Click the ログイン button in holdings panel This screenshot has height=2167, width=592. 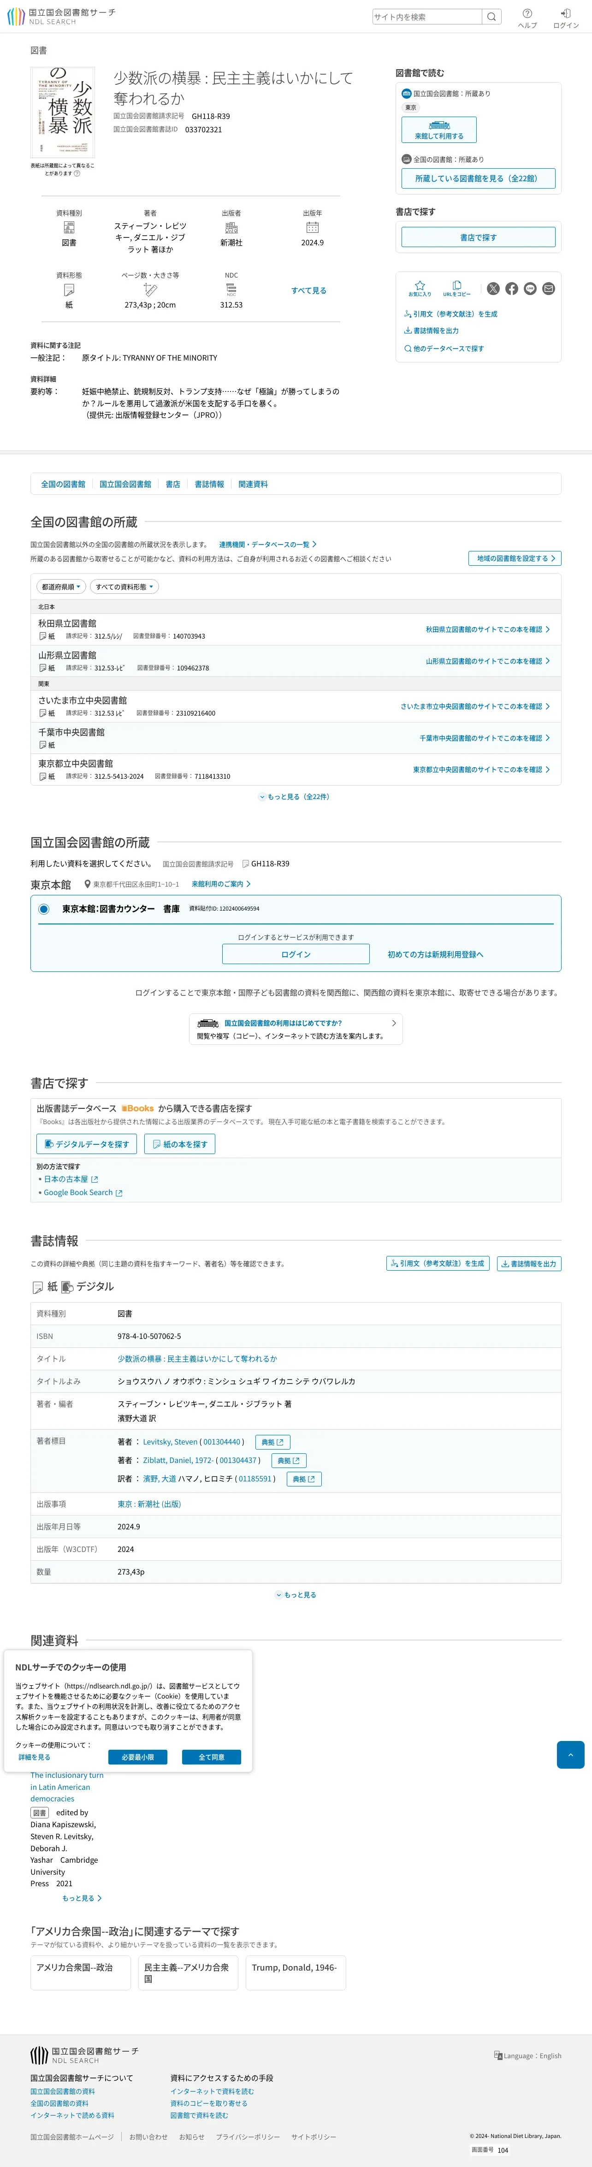296,954
